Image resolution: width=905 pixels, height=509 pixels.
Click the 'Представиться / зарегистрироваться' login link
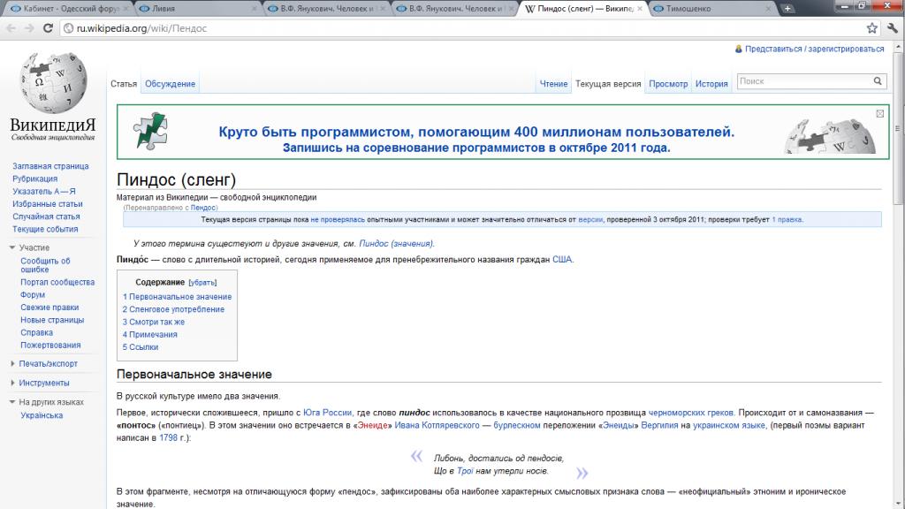pyautogui.click(x=813, y=49)
